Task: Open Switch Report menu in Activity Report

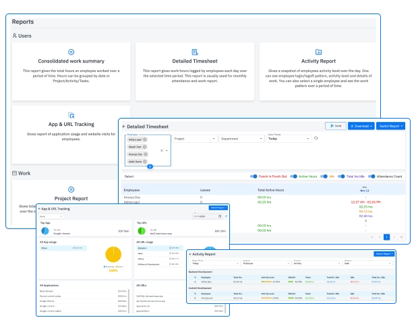Action: click(383, 254)
